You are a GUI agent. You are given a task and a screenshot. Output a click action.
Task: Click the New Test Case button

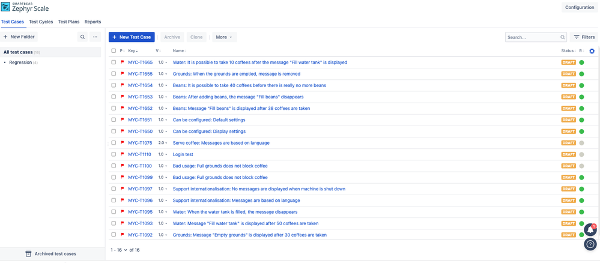[x=132, y=37]
